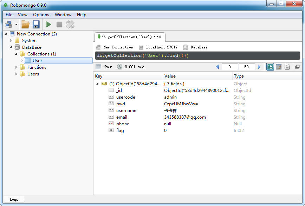Open the connect dropdown arrow in toolbar
This screenshot has height=206, width=305.
tap(16, 25)
